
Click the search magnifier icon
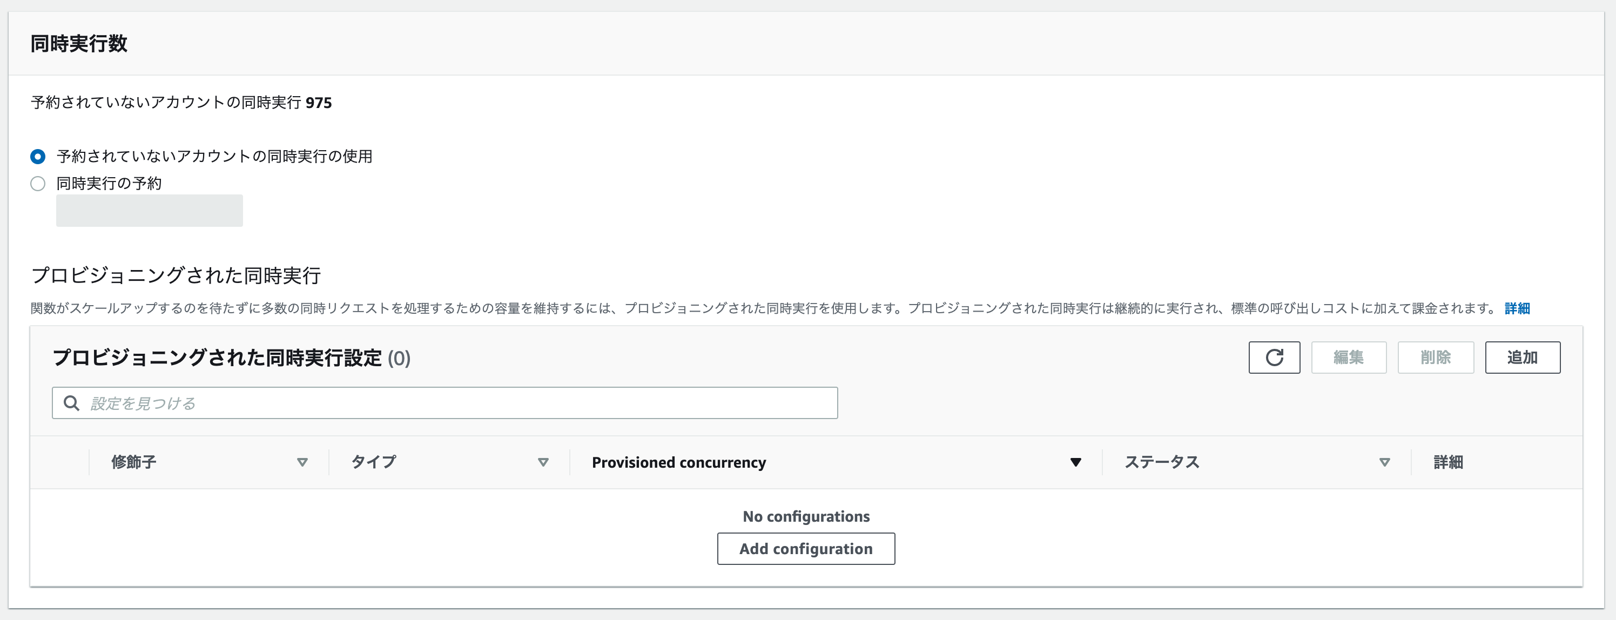point(71,403)
